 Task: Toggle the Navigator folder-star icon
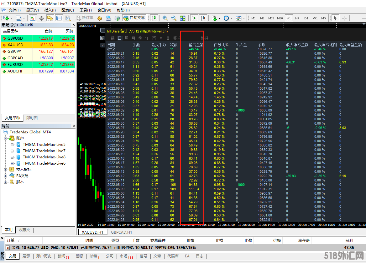(50, 18)
